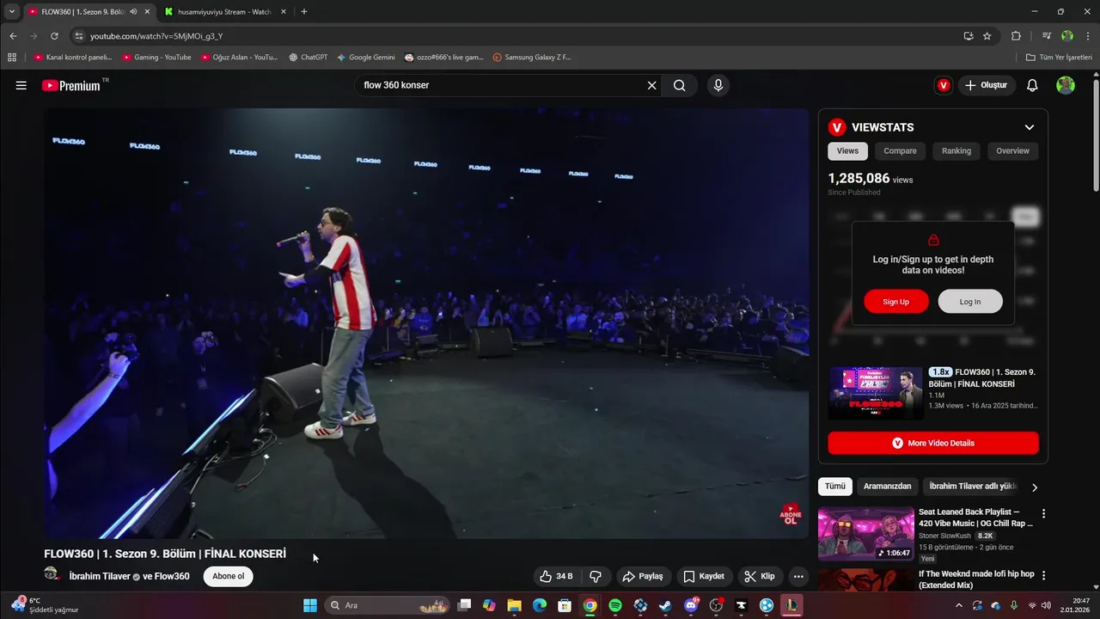Install the page as app icon
1100x619 pixels.
[x=969, y=36]
